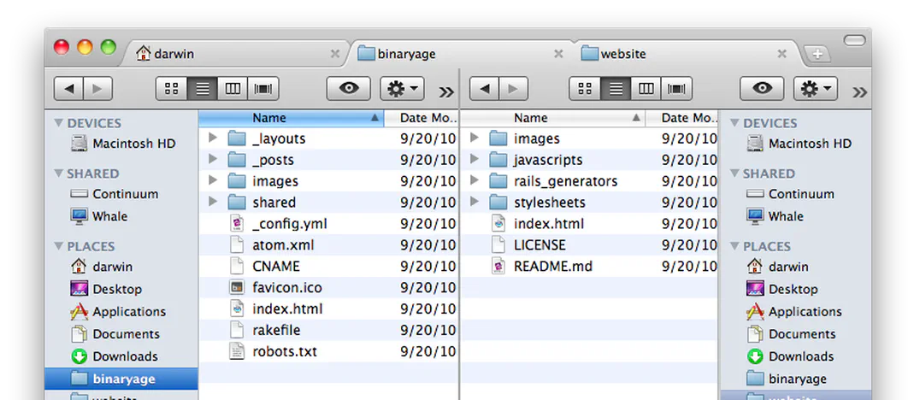
Task: Sort right pane by Date Modified column
Action: click(x=682, y=118)
